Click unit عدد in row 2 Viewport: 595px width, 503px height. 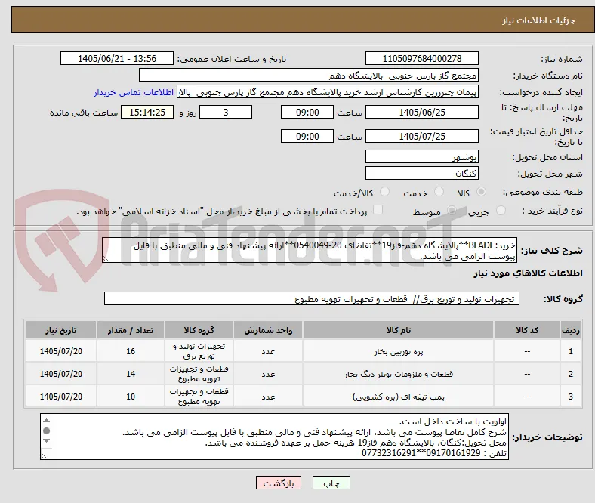[x=268, y=374]
